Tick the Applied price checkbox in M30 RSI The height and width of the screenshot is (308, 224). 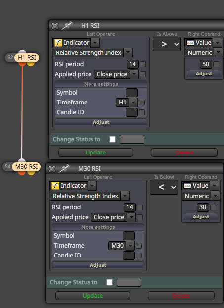(140, 217)
